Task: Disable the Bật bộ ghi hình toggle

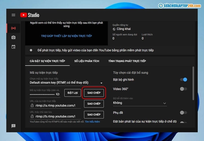Action: (183, 80)
